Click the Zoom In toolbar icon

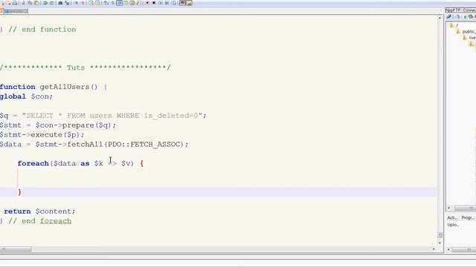click(76, 3)
